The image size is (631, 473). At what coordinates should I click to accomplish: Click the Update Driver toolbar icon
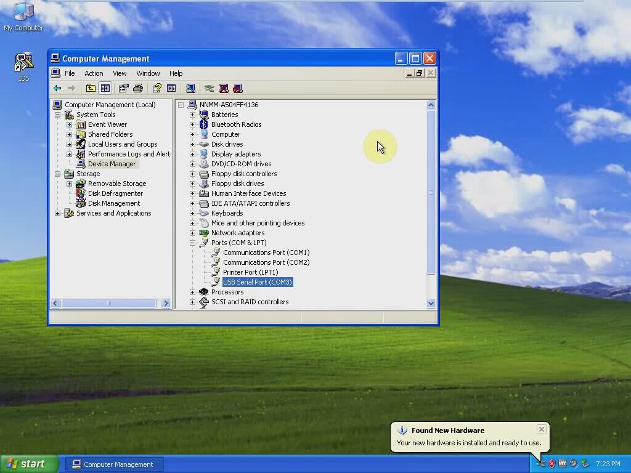pyautogui.click(x=209, y=88)
